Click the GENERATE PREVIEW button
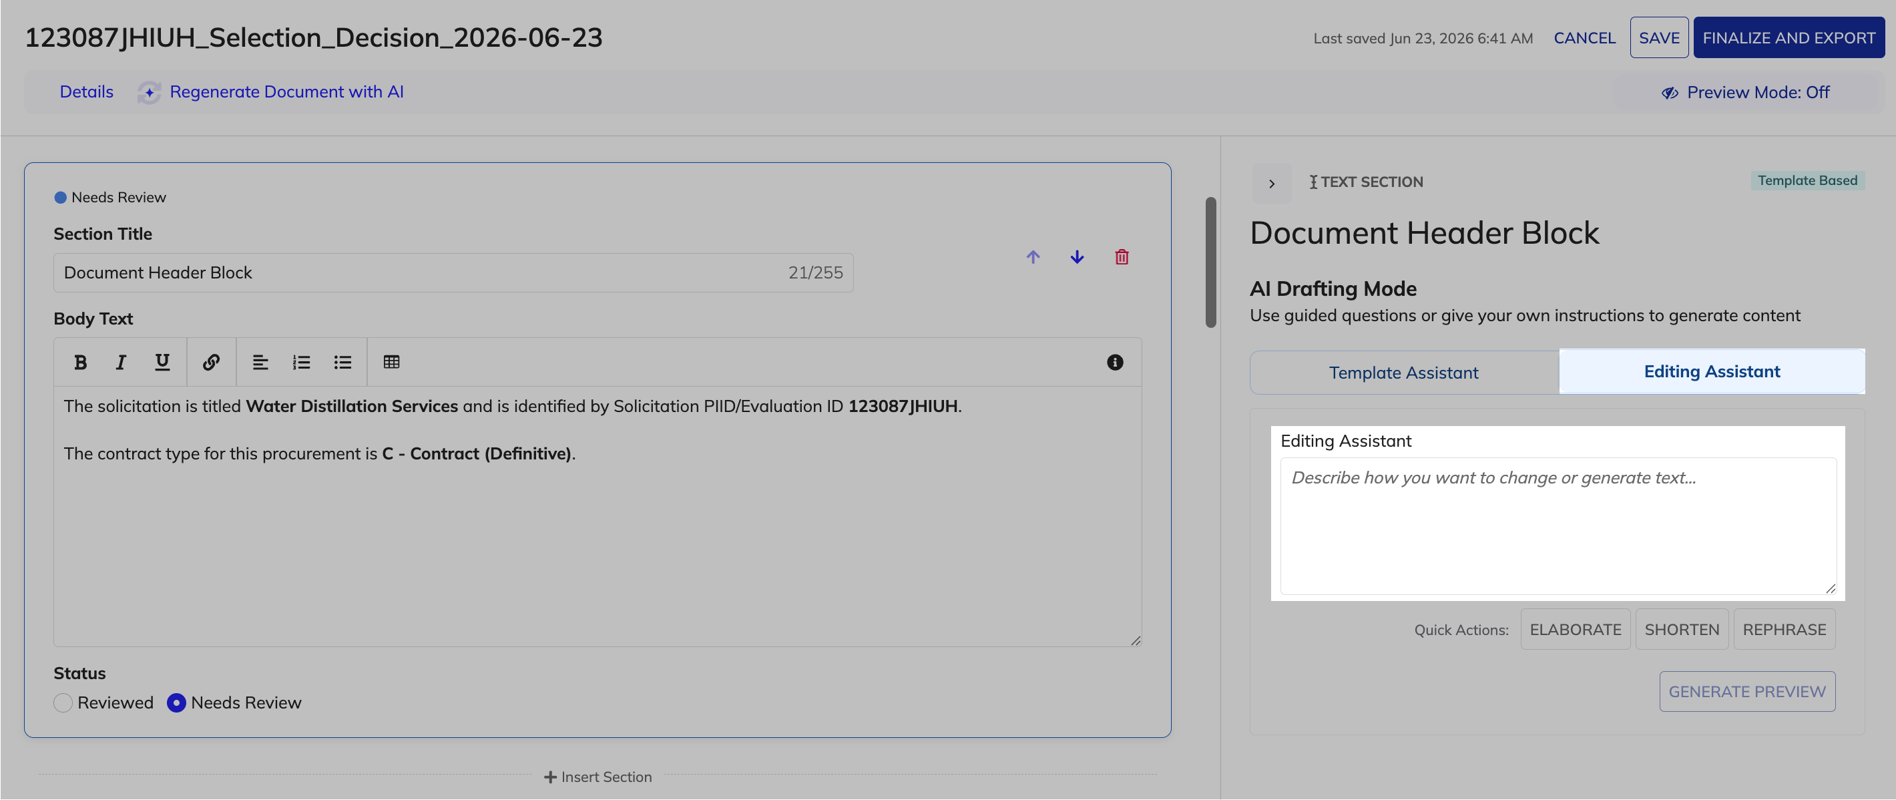This screenshot has height=800, width=1896. pos(1746,691)
